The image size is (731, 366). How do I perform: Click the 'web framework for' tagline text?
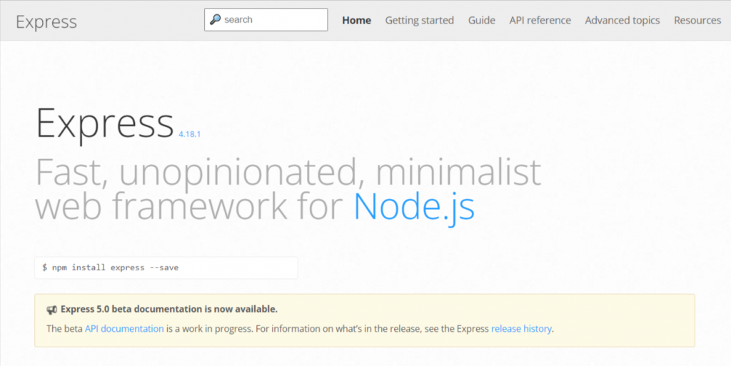tap(191, 205)
